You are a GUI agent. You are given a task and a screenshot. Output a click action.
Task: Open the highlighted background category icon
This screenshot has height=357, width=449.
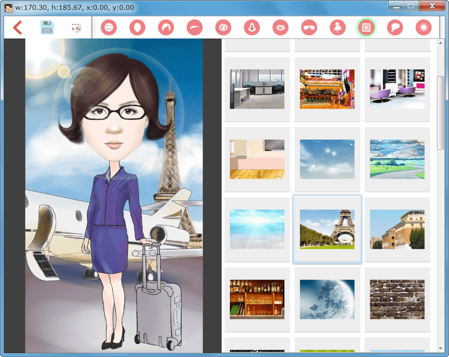click(366, 27)
